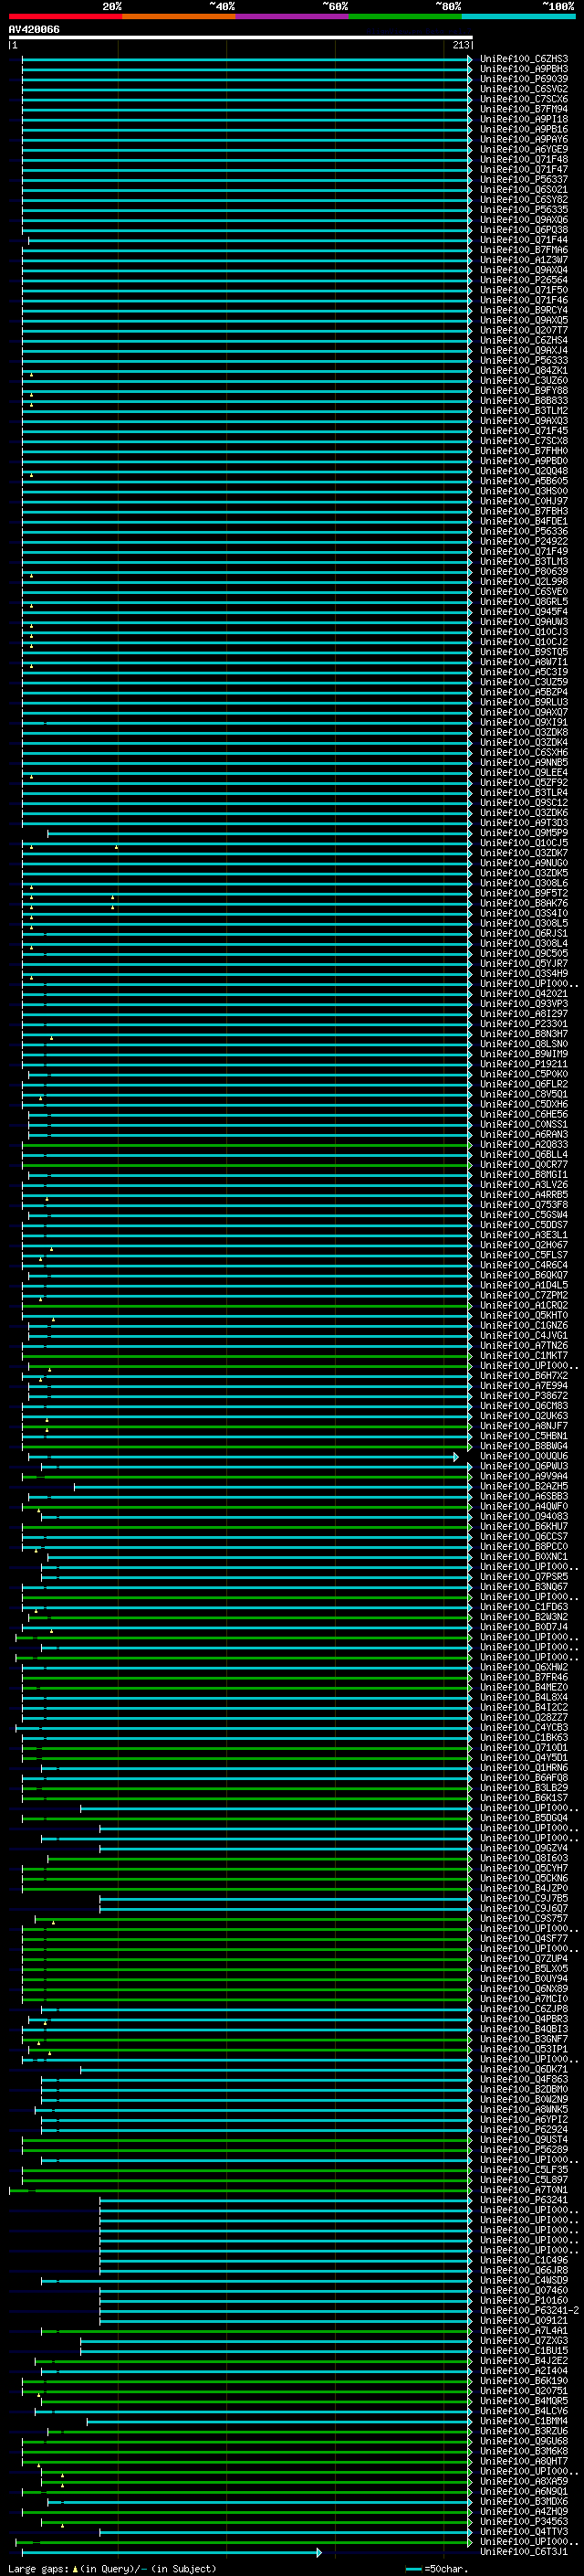Open the UniRef100_P63241-2 entry
This screenshot has height=2576, width=584.
pyautogui.click(x=529, y=2310)
